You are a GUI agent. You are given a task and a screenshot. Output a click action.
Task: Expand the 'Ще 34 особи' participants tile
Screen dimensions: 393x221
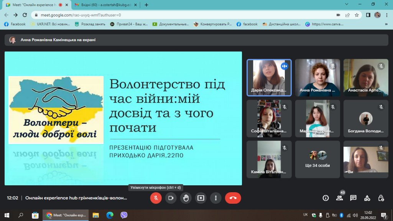click(x=317, y=159)
